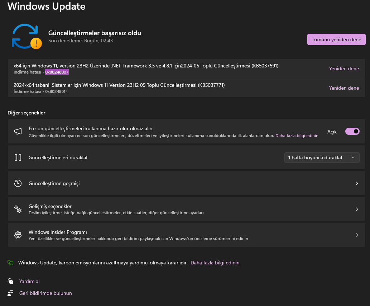Retry KB5037771 update with Yeniden dene
Screen dimensions: 370x306
point(344,88)
